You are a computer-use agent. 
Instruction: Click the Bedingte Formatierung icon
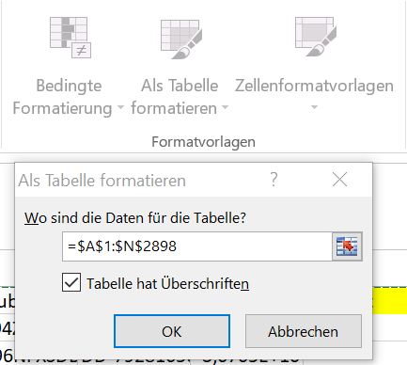tap(70, 38)
